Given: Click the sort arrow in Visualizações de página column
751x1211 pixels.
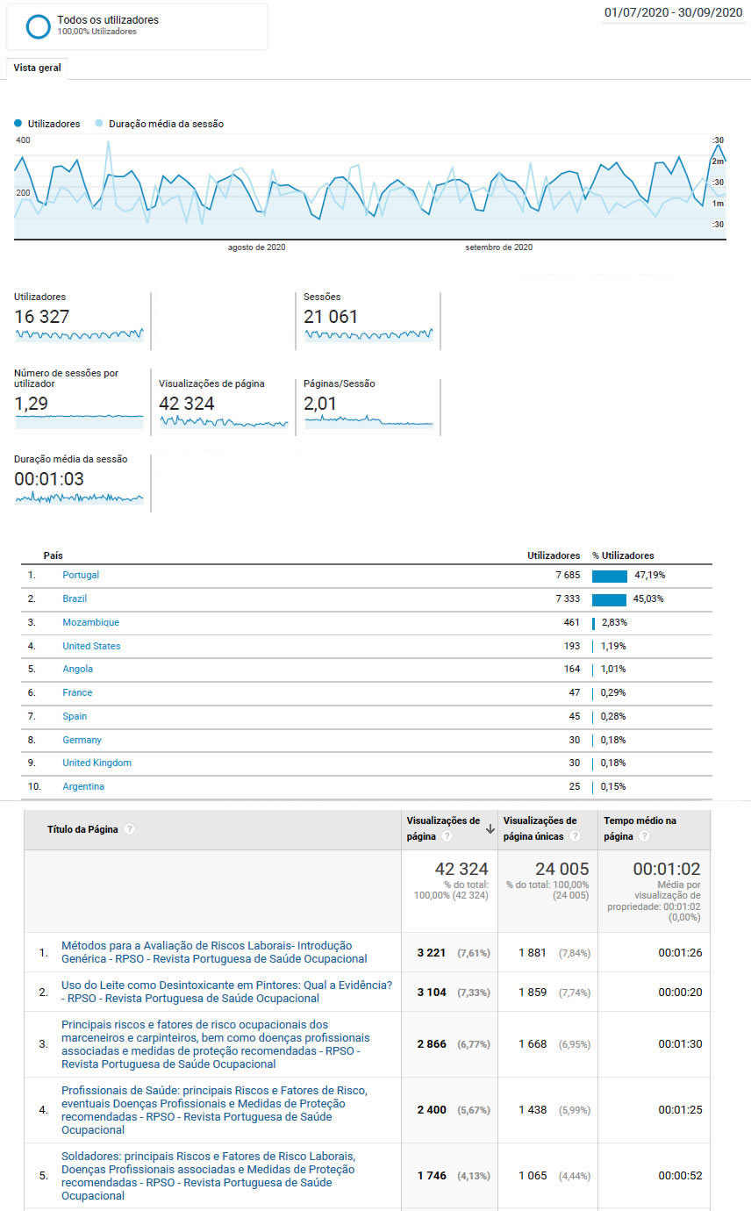Looking at the screenshot, I should (x=490, y=829).
